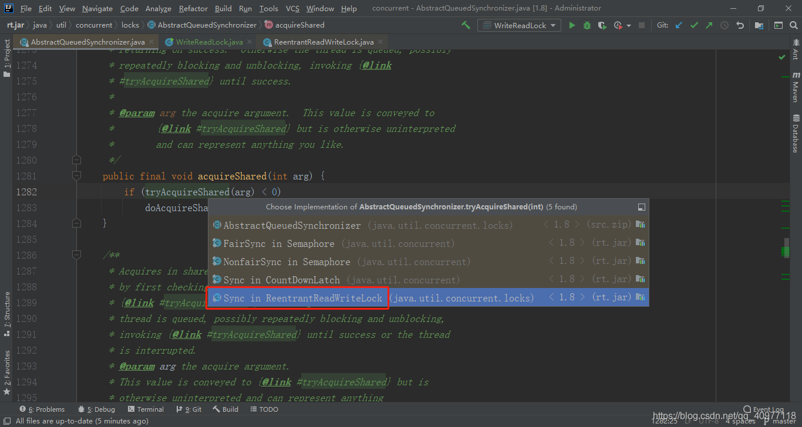Open the TODO tool window

click(x=264, y=409)
